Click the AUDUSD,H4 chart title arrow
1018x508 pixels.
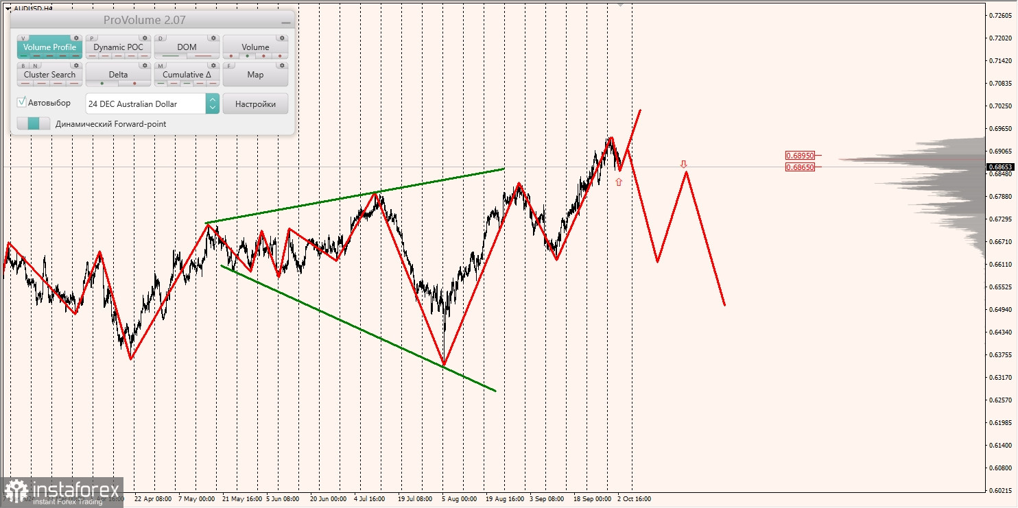point(7,8)
